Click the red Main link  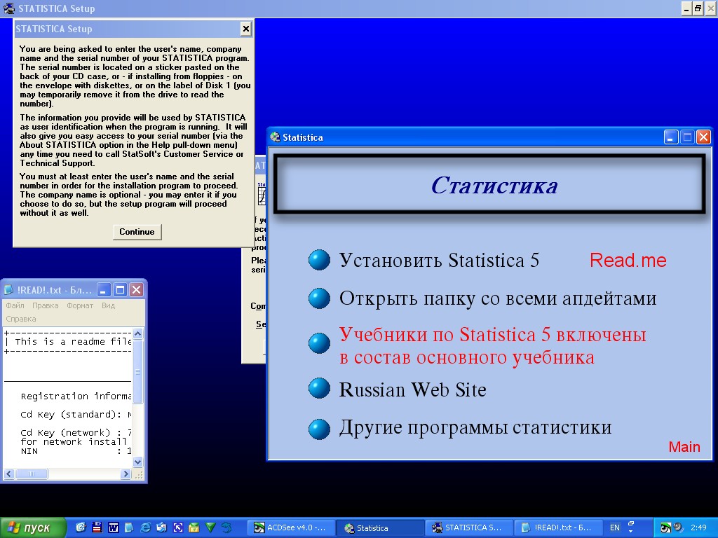[684, 447]
